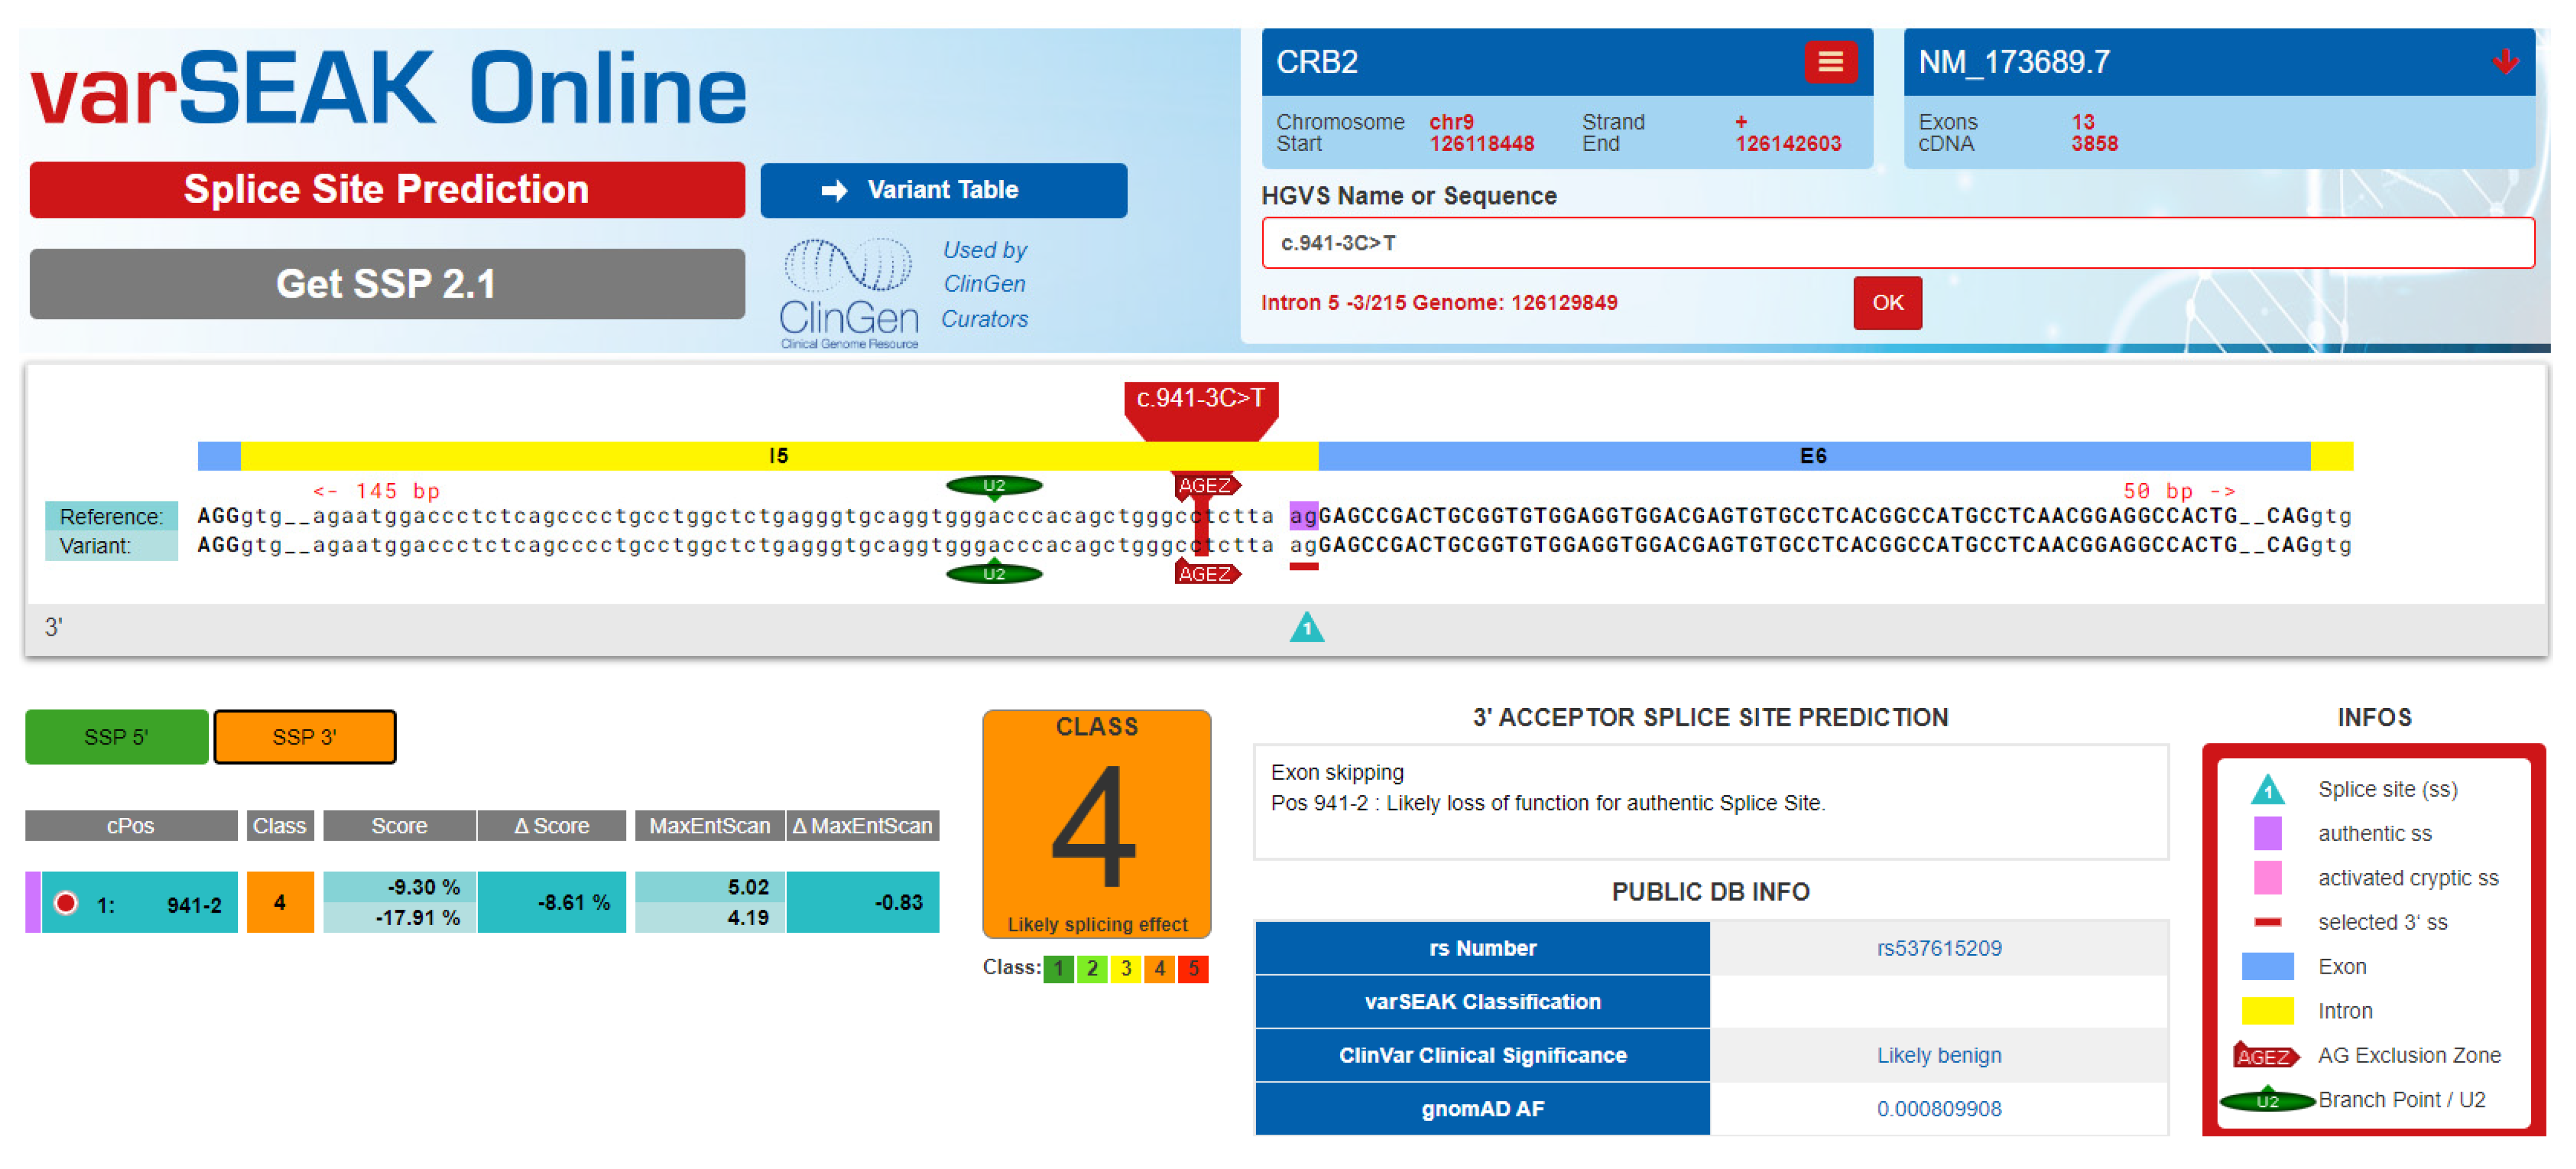Click the ClinGen logo
This screenshot has width=2576, height=1169.
tap(848, 292)
